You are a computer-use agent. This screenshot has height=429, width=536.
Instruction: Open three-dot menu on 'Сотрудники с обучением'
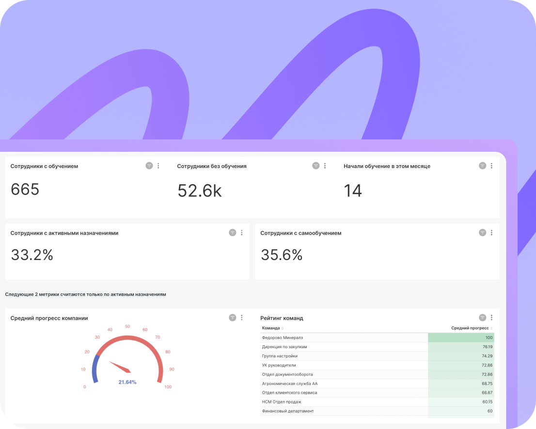click(158, 166)
